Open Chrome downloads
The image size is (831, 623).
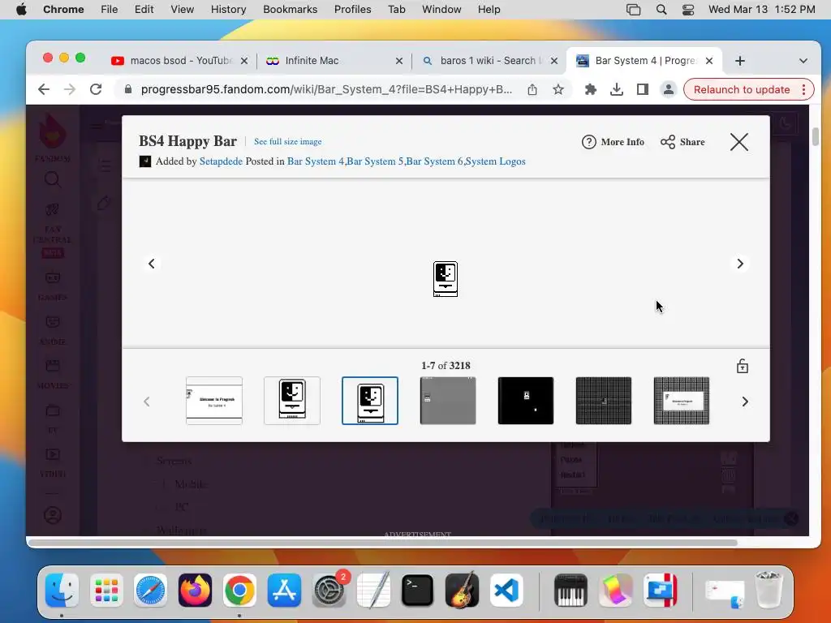(617, 89)
